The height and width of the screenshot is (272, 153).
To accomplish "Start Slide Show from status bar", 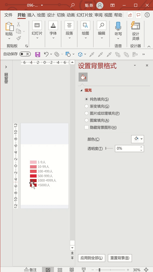I will click(84, 269).
